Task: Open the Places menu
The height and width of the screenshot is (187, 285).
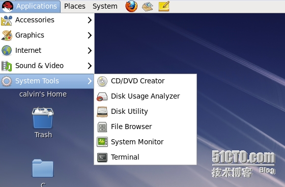Action: (x=75, y=7)
